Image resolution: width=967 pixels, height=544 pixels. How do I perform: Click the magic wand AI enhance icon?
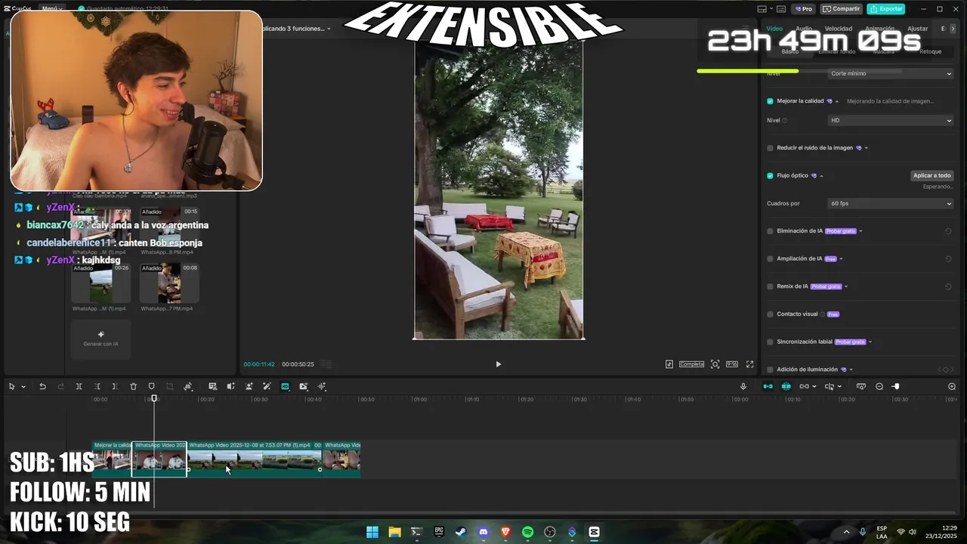click(x=267, y=386)
